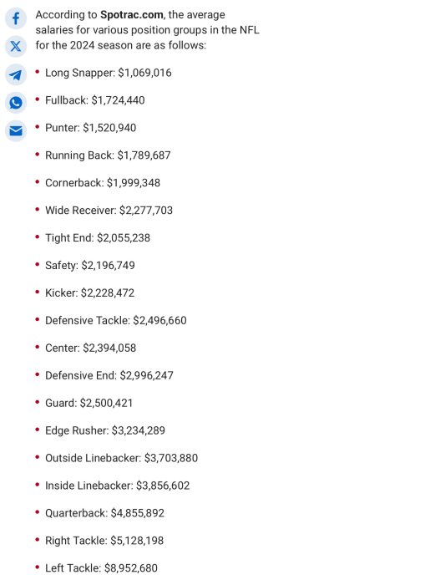
Task: Click the 2024 season intro paragraph
Action: coord(147,30)
